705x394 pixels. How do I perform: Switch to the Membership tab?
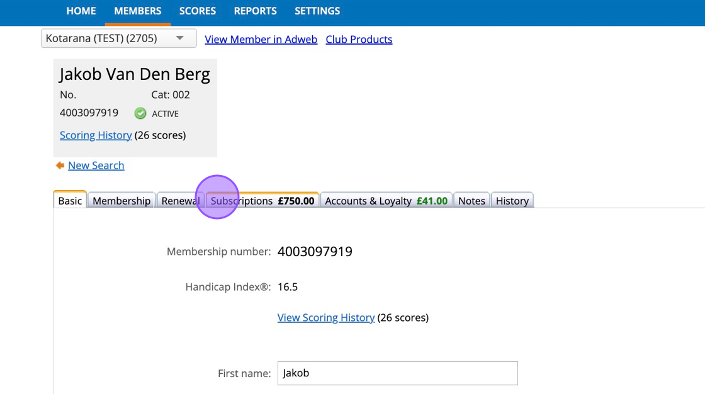121,201
